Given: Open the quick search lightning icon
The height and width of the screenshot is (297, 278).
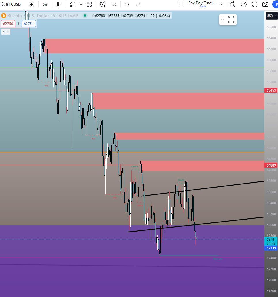Looking at the screenshot, I should pyautogui.click(x=232, y=4).
